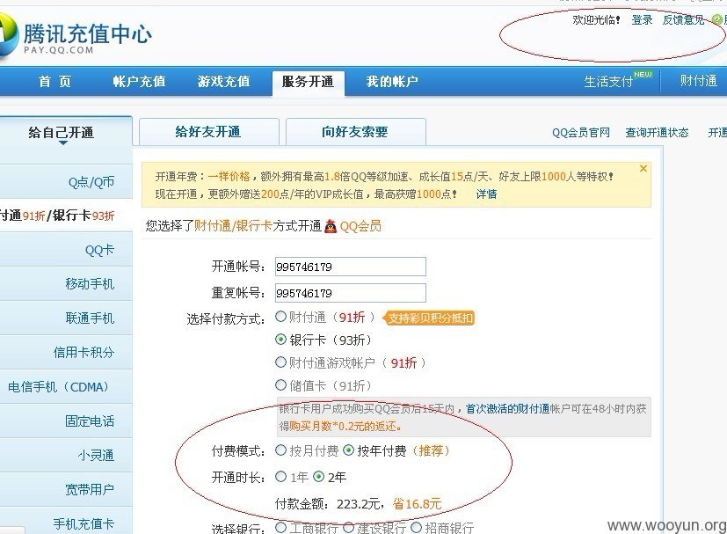
Task: Click 首次激活的财付通 link in the notice
Action: (x=507, y=409)
